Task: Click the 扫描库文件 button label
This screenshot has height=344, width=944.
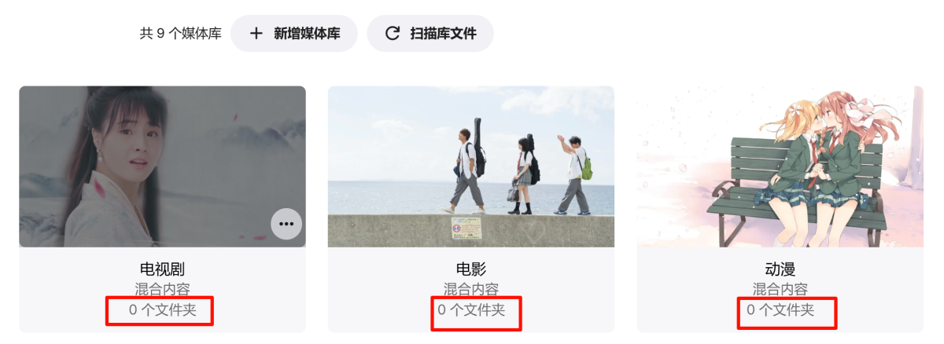Action: (444, 34)
